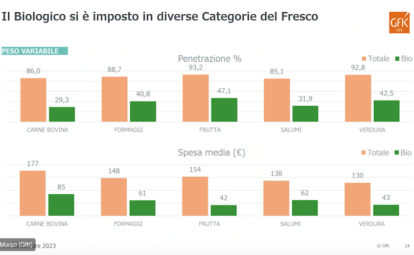The width and height of the screenshot is (414, 255).
Task: Select the 86,0 Carne Bovina penetration bar
Action: point(33,99)
